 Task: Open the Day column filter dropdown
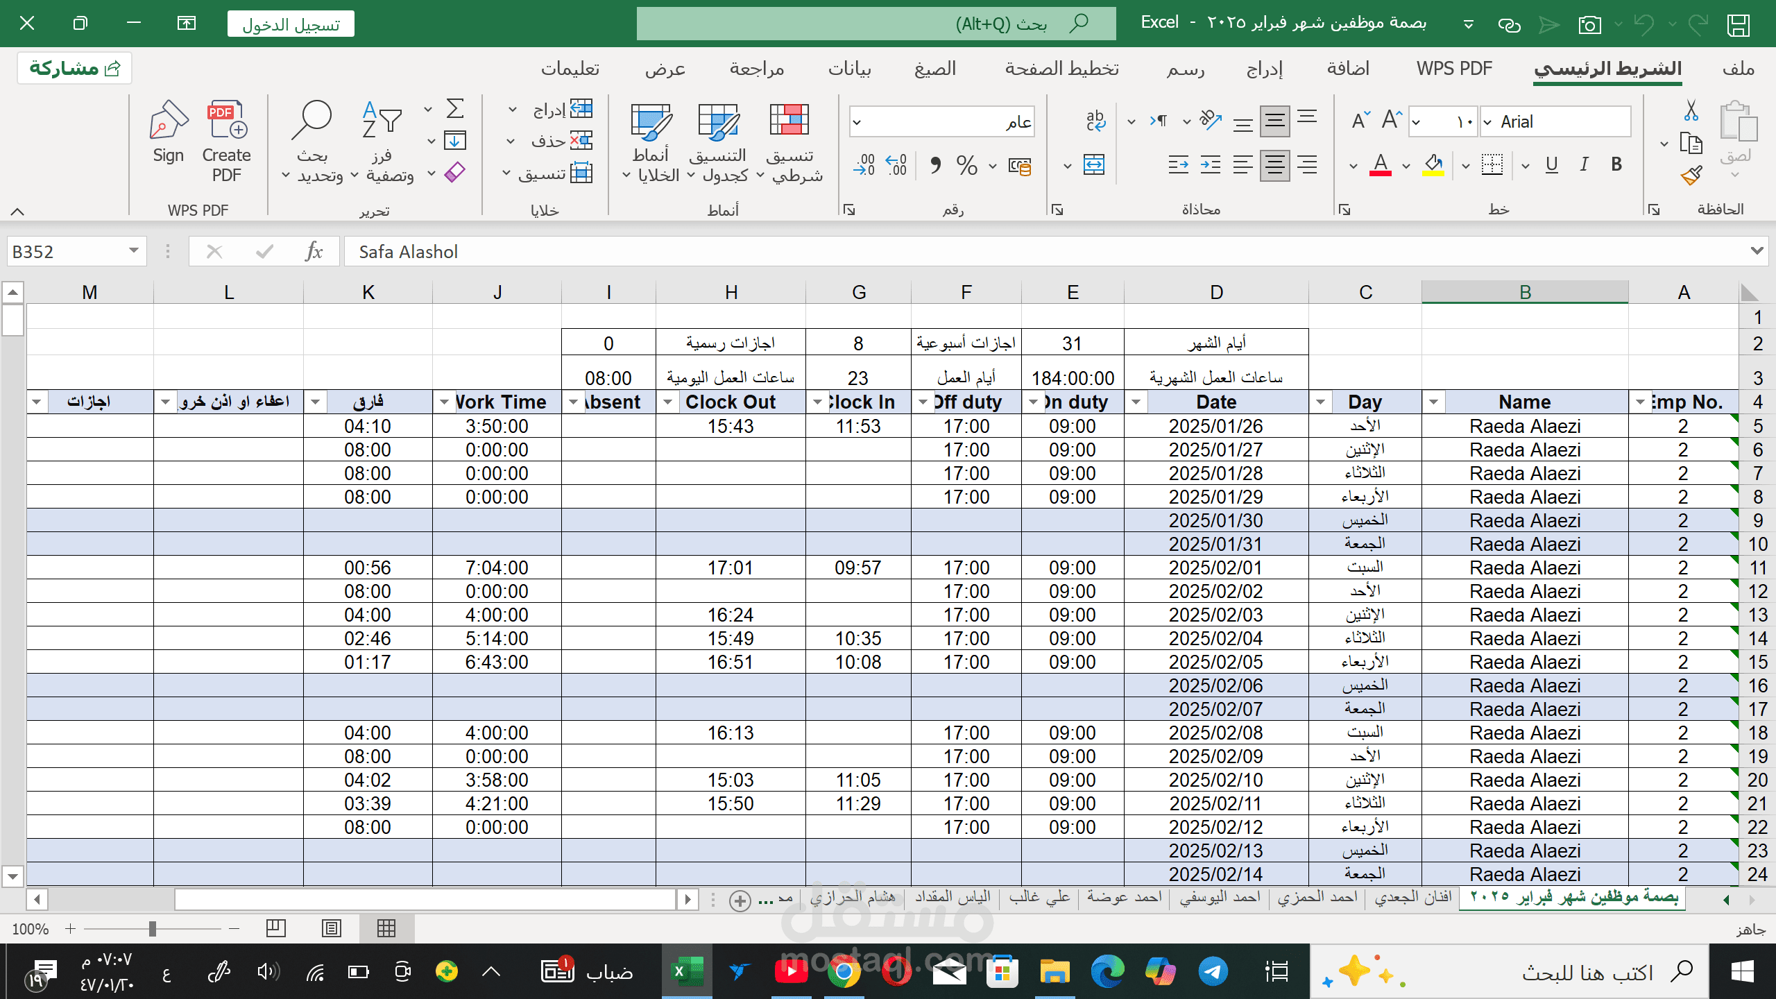click(1320, 402)
